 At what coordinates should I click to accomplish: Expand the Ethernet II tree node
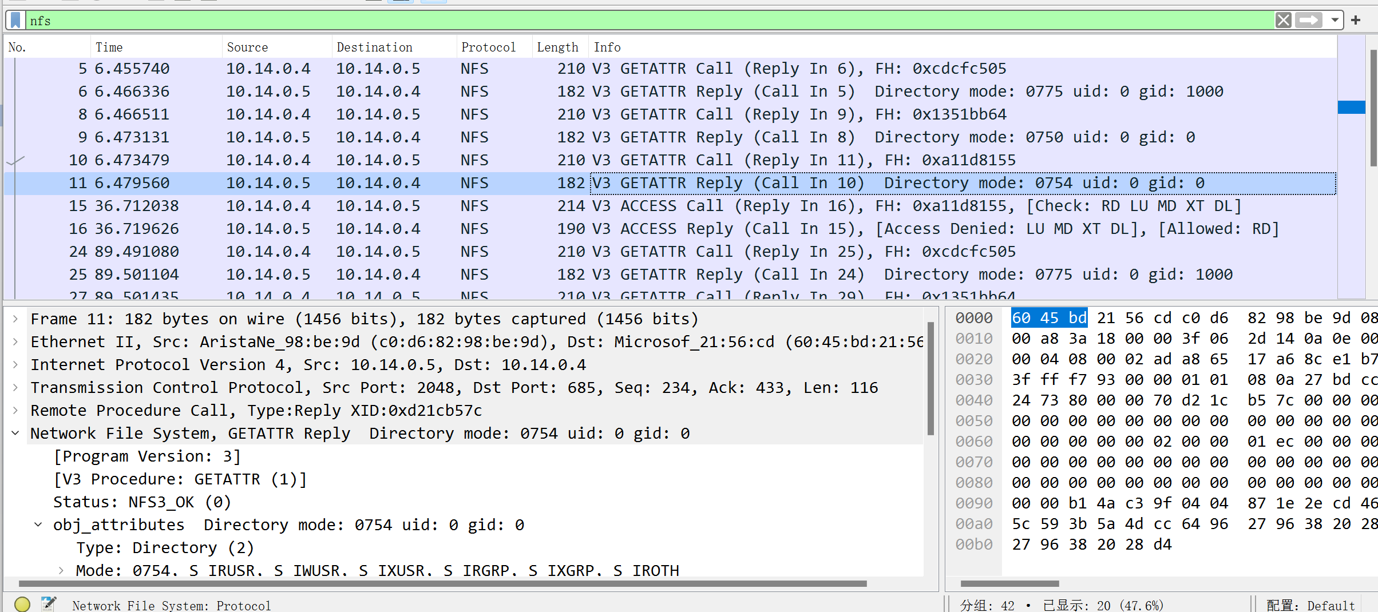click(x=15, y=342)
